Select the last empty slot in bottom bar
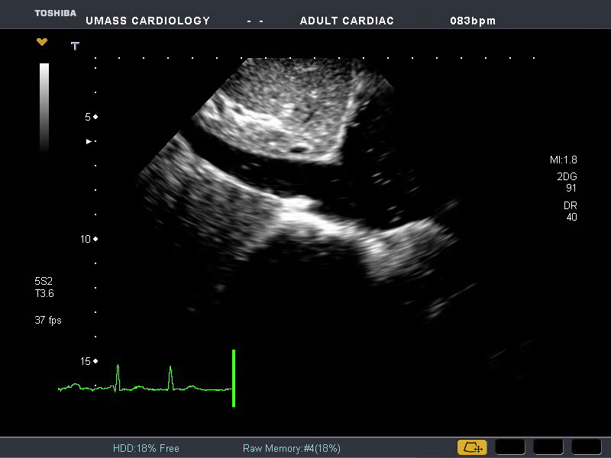 [x=587, y=447]
